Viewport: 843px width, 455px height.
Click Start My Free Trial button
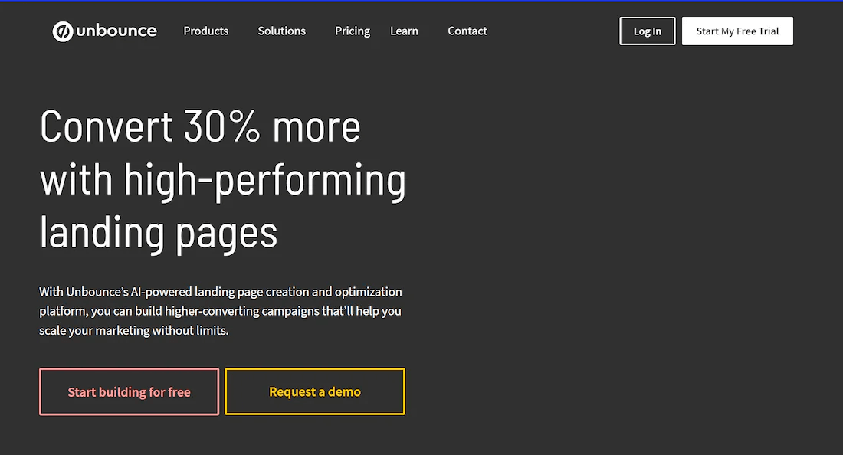point(737,31)
